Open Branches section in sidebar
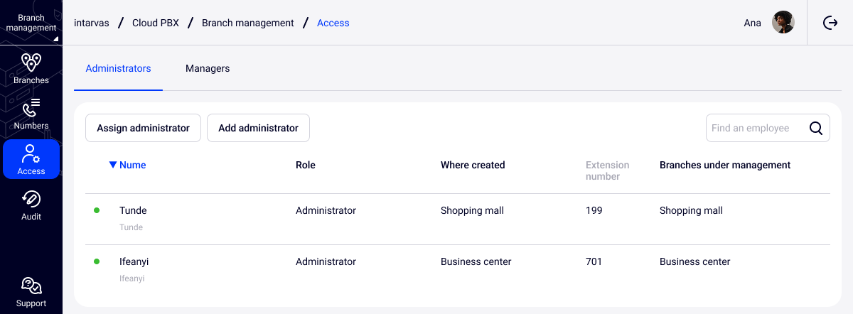This screenshot has width=853, height=314. tap(31, 63)
